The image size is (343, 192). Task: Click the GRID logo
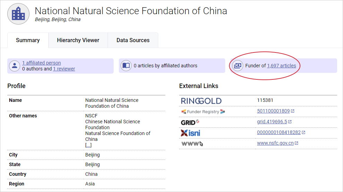click(190, 122)
